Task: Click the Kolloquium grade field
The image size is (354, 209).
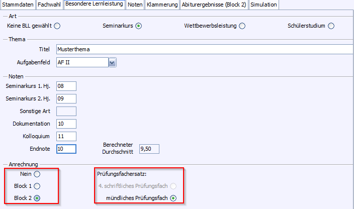Action: [x=66, y=136]
